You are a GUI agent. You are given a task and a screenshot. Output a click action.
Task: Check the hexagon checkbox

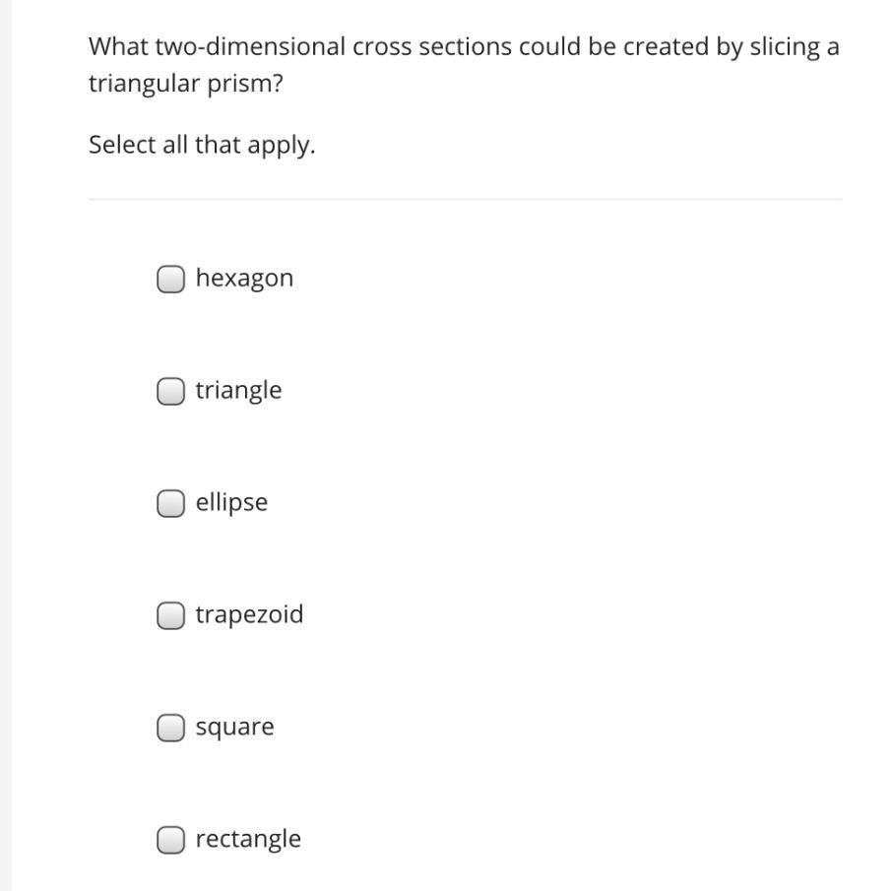[170, 279]
